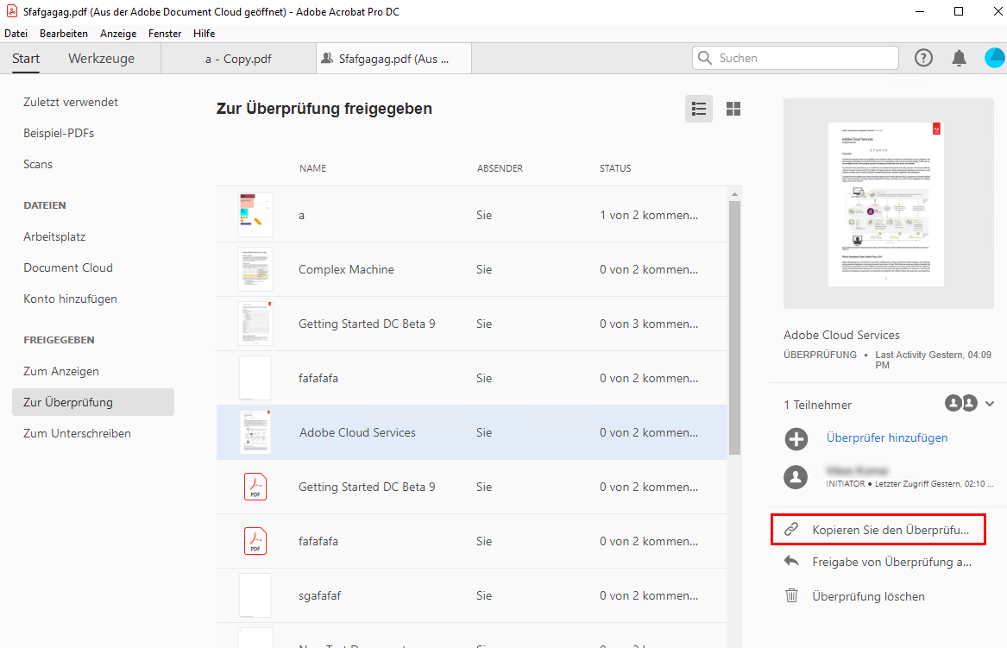Click status '0 von 3 kommen...'
This screenshot has width=1007, height=648.
pos(649,324)
